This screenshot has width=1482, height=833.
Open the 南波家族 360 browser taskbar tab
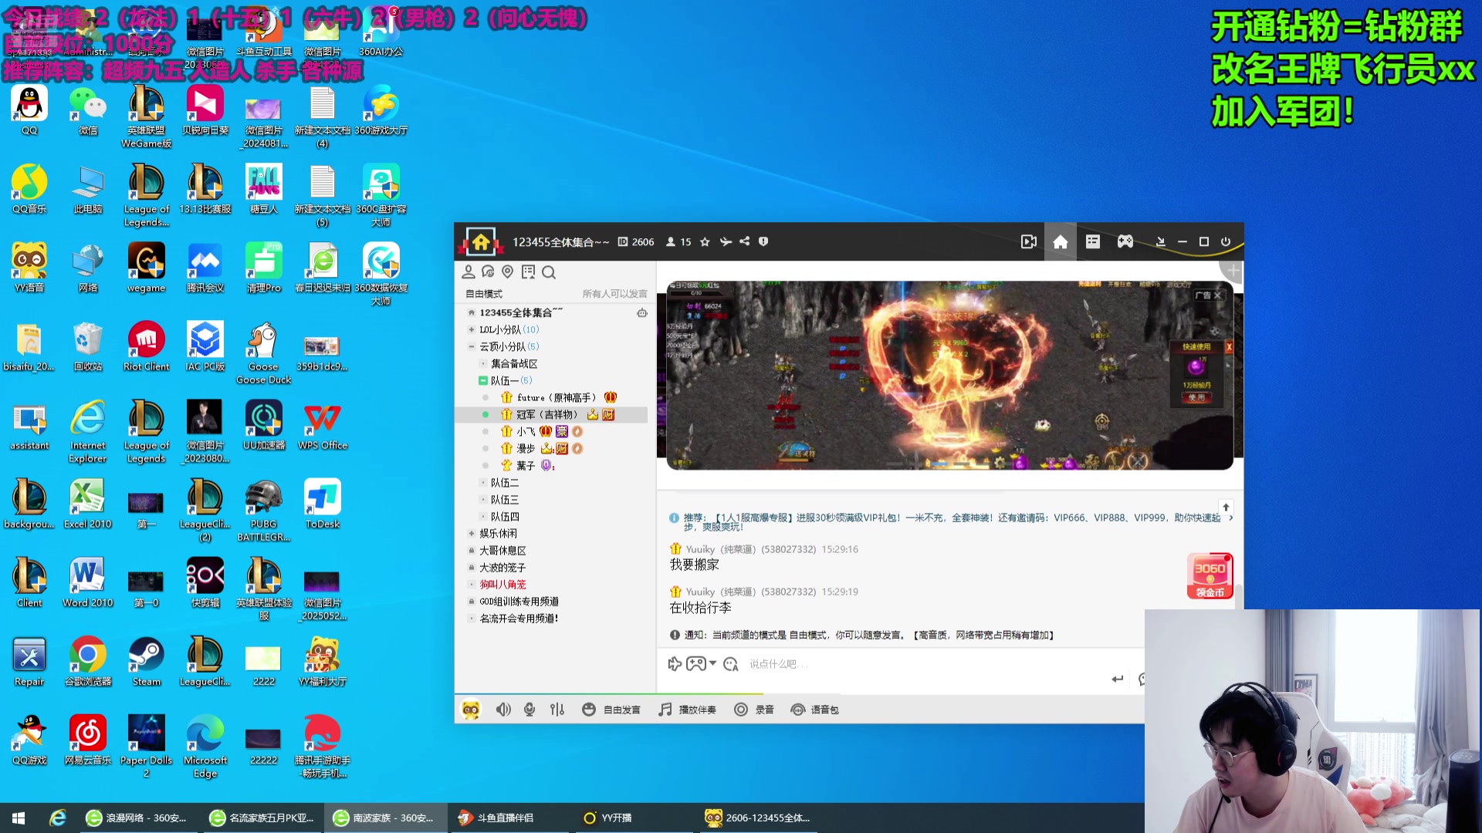tap(385, 818)
